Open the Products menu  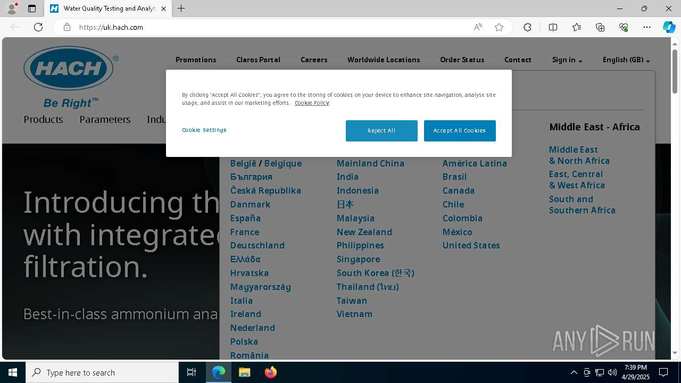43,119
